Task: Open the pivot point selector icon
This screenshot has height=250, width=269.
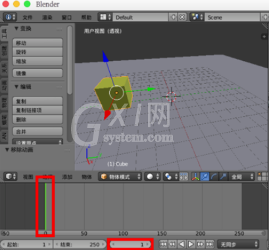Action: point(170,177)
